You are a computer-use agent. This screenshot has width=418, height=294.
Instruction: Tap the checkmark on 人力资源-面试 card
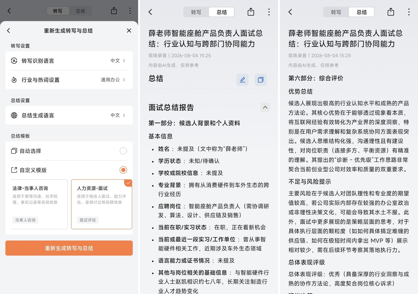tap(128, 183)
